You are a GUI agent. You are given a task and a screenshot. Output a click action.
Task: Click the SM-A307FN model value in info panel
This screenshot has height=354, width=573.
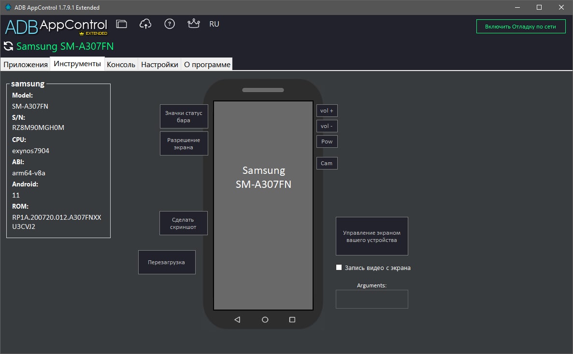click(30, 106)
